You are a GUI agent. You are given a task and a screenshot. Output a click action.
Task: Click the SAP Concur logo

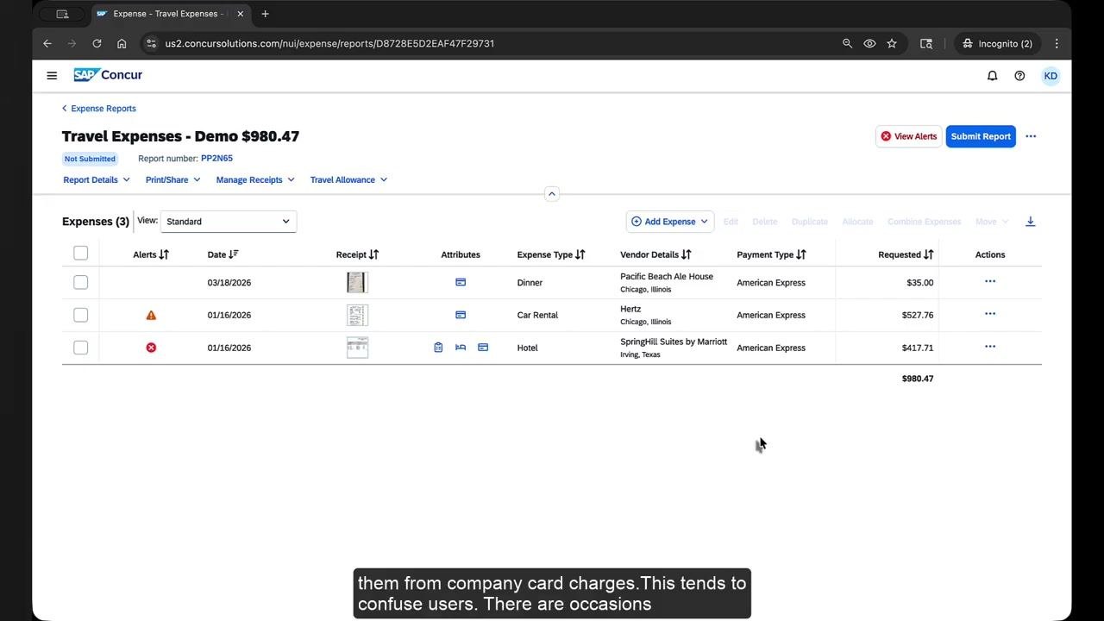click(x=108, y=75)
